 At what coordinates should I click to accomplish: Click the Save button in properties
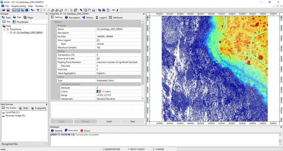(x=133, y=122)
